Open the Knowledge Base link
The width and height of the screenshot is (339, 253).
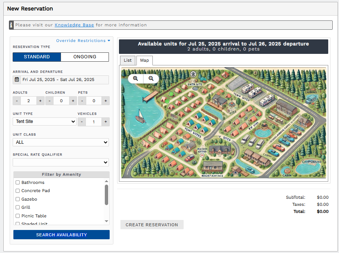tap(74, 25)
